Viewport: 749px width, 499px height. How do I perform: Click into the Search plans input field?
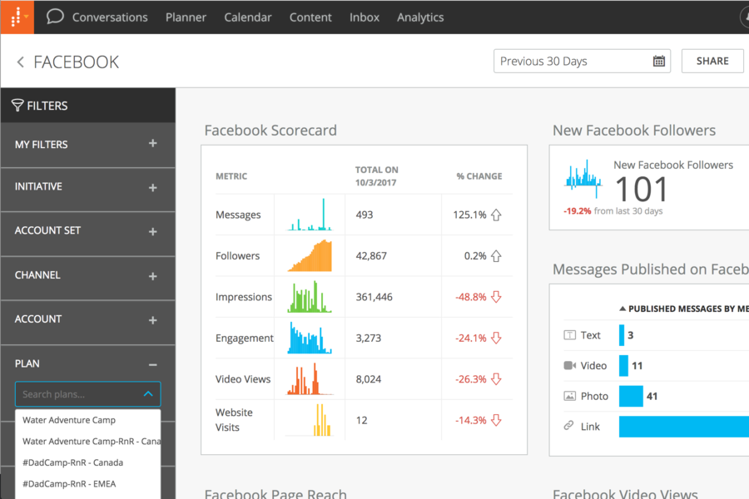75,394
